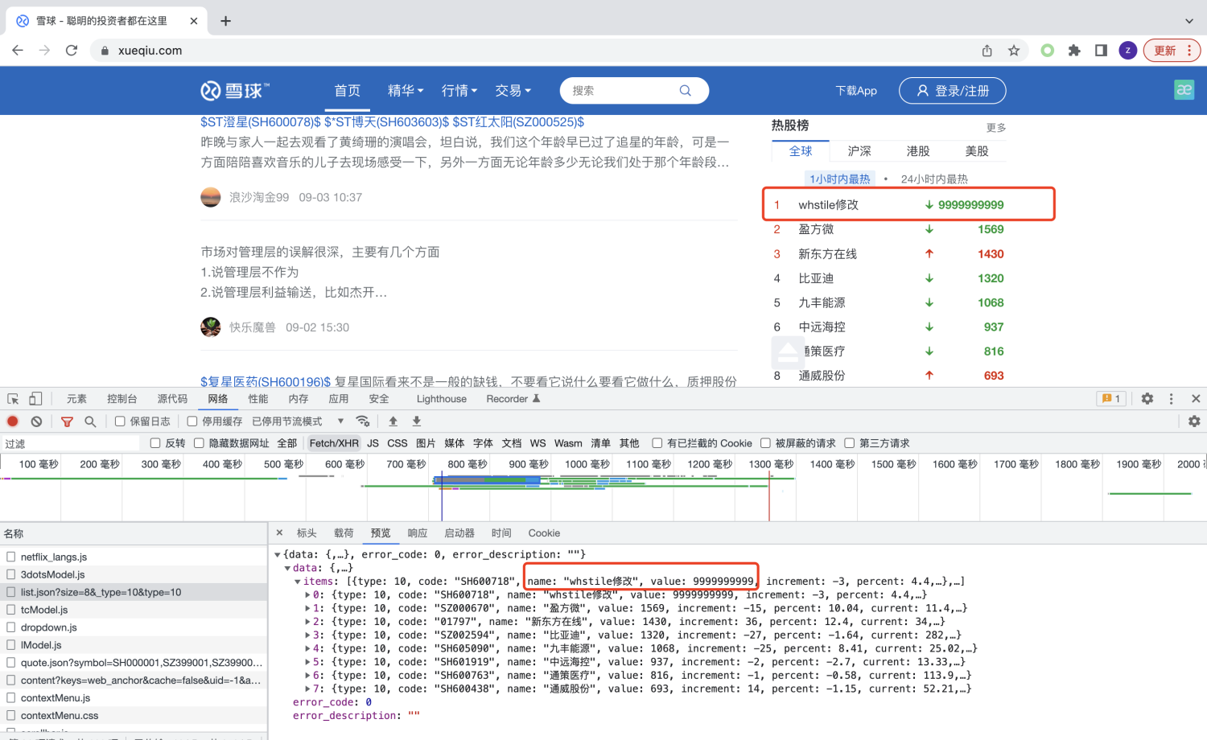Screen dimensions: 1207x740
Task: Click the 登录/注册 button
Action: coord(953,91)
